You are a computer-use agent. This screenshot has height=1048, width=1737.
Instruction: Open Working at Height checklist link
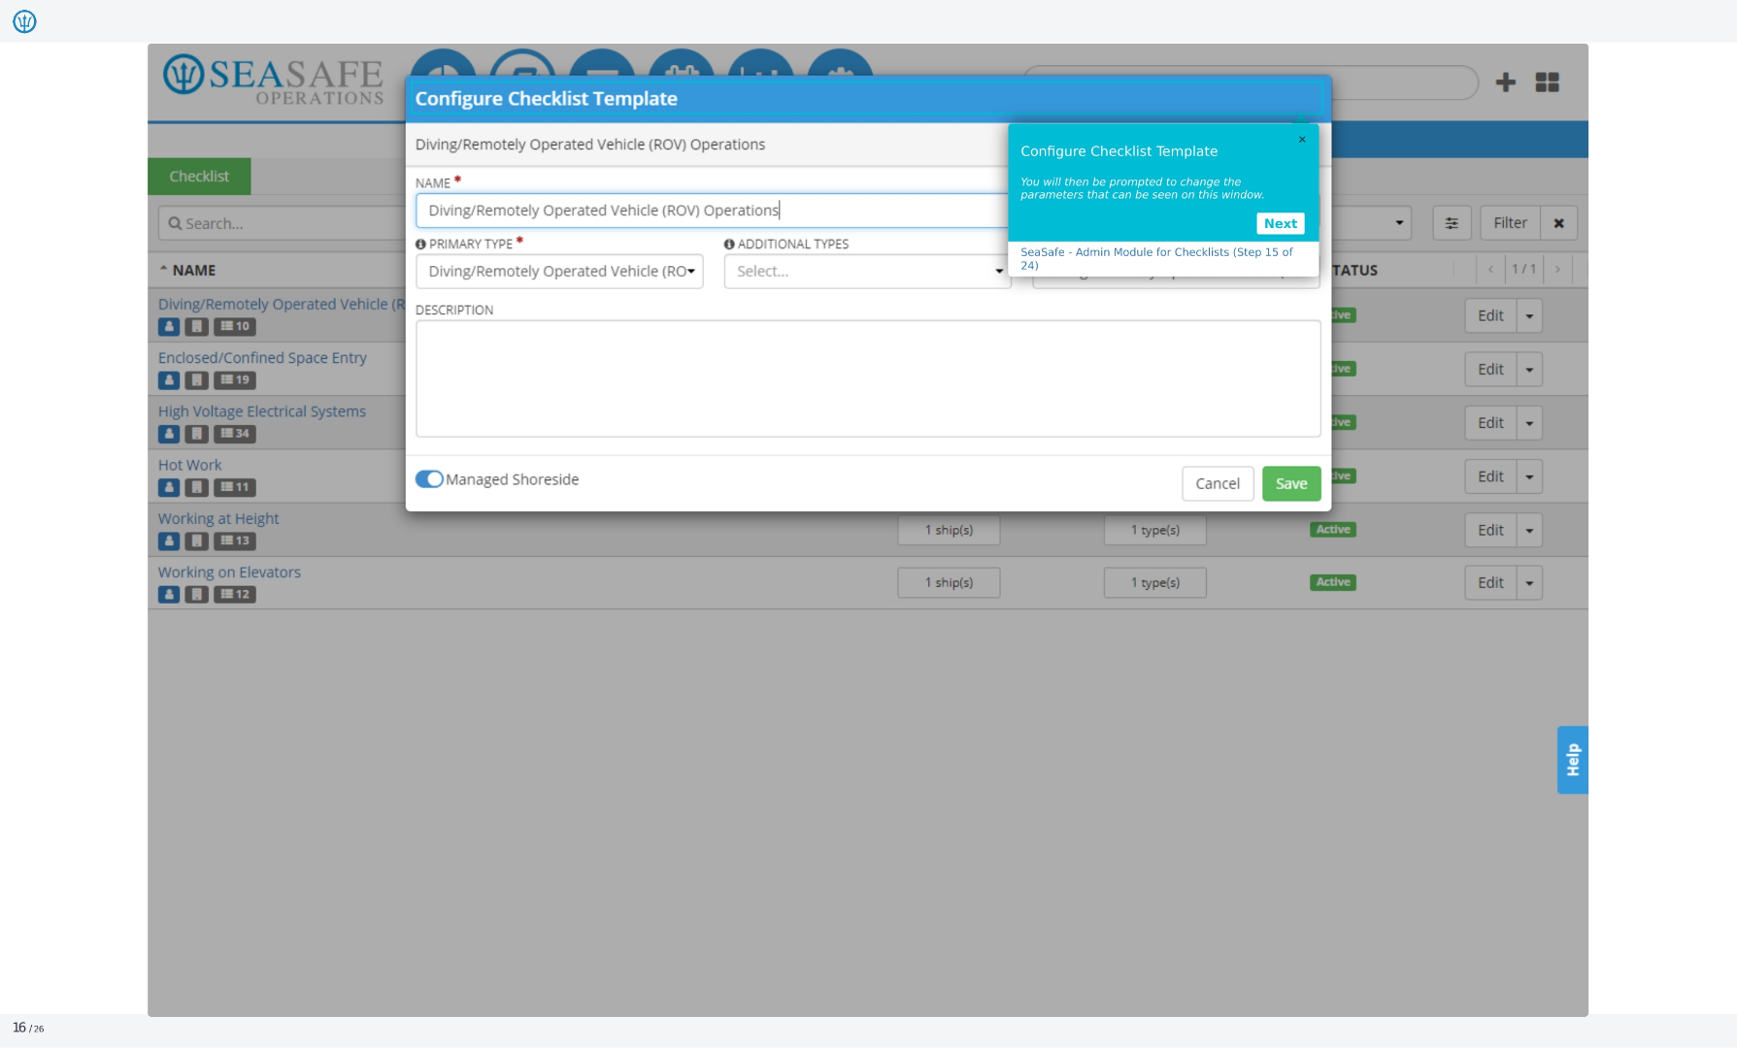point(218,519)
